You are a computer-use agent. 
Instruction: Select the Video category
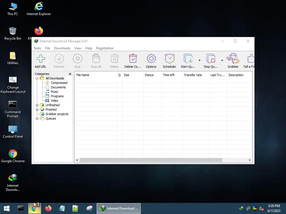click(54, 101)
